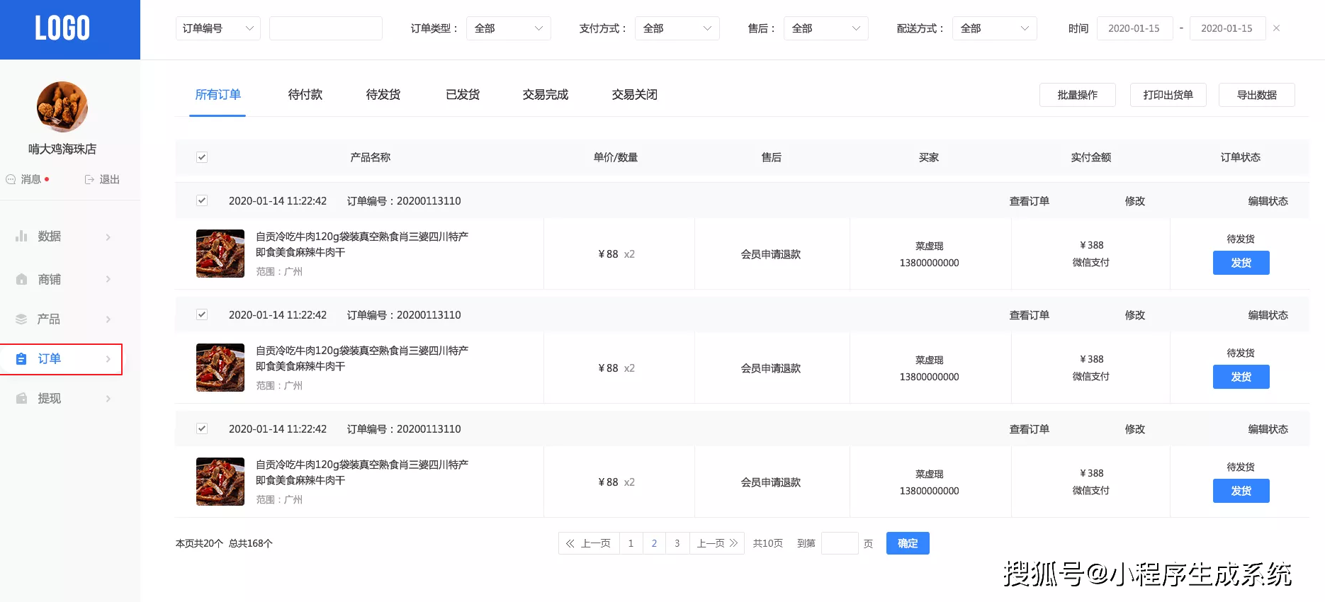Click the 数据 bar chart icon in sidebar

tap(21, 236)
